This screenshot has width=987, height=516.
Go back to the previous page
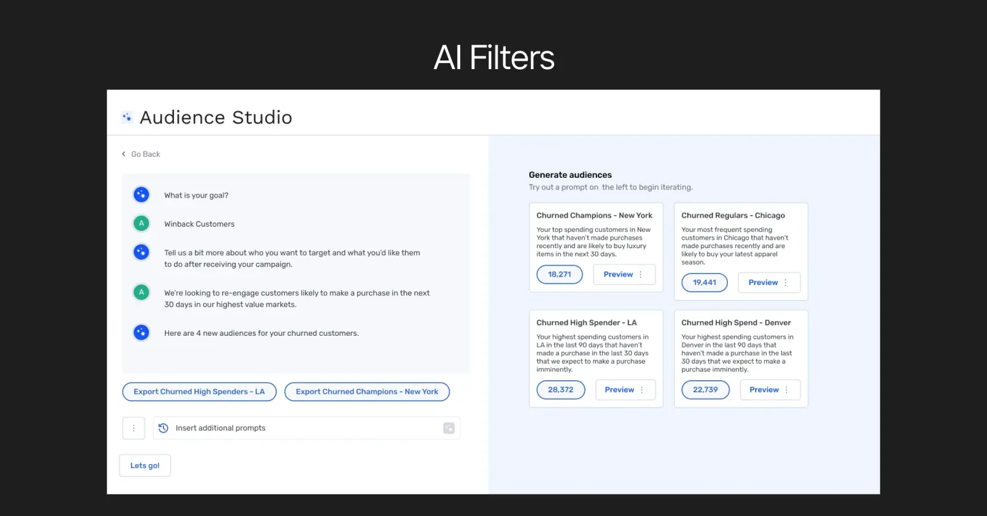coord(141,154)
